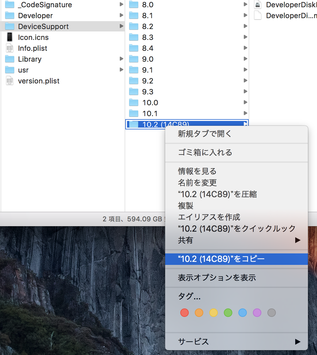
Task: Click the version.plist document icon
Action: pos(10,81)
